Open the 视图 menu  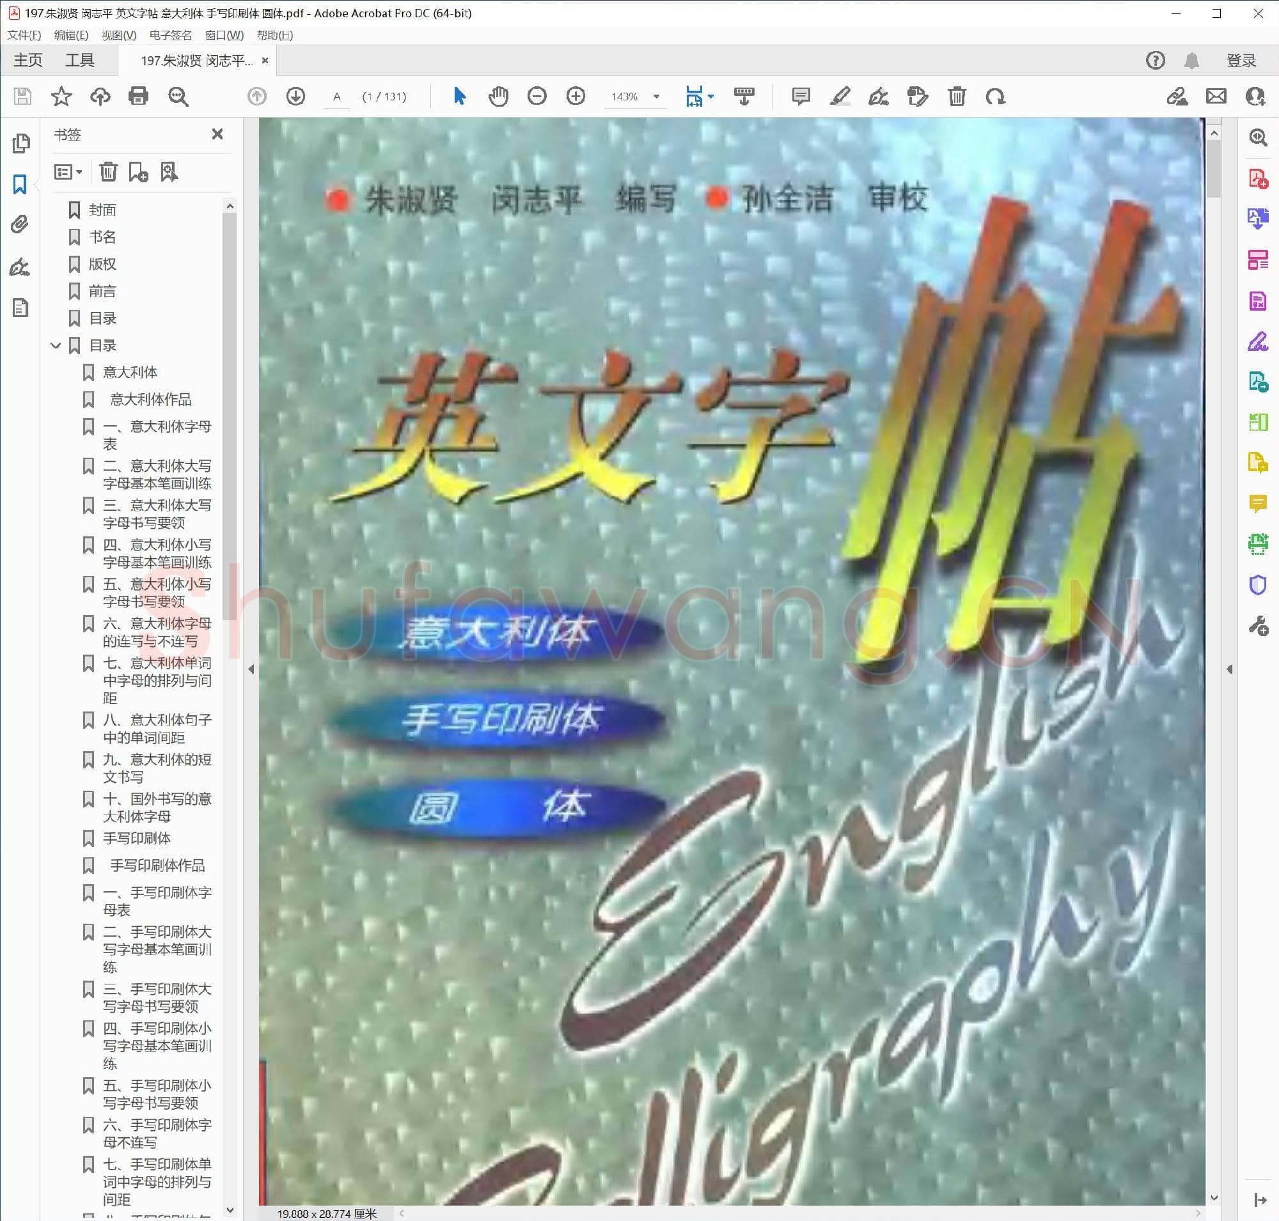coord(117,36)
